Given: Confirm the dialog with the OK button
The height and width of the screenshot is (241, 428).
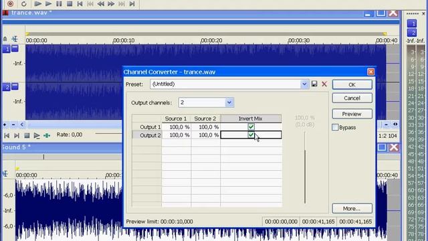Looking at the screenshot, I should coord(352,85).
